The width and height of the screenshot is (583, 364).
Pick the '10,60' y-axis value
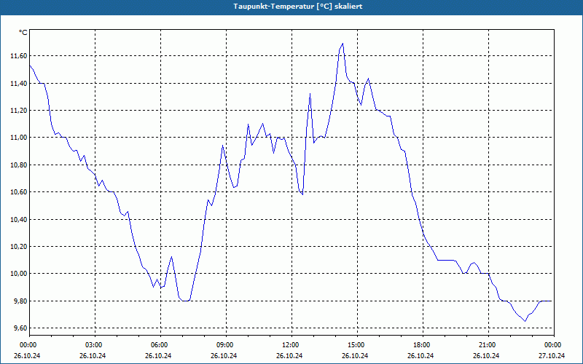tap(18, 192)
